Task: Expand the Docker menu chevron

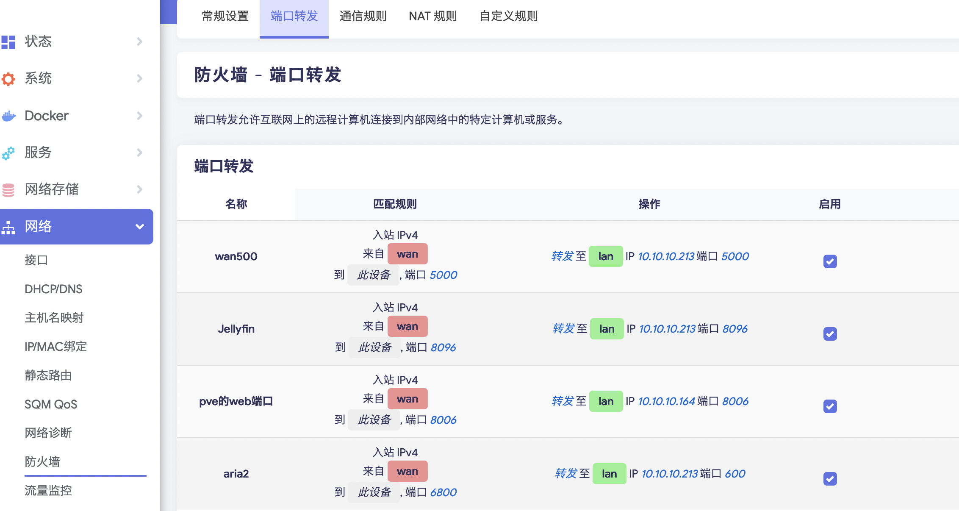Action: [x=140, y=116]
